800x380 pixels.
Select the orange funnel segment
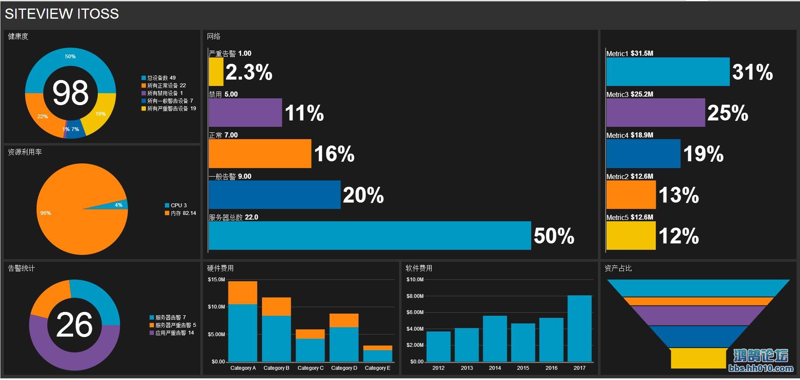(698, 301)
